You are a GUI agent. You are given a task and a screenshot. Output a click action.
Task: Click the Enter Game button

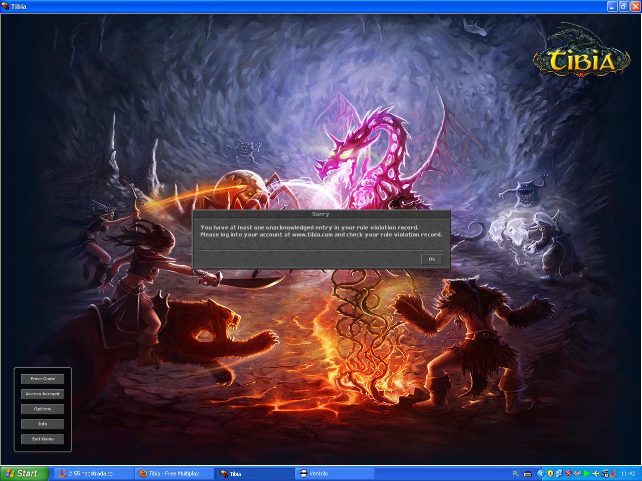[43, 379]
